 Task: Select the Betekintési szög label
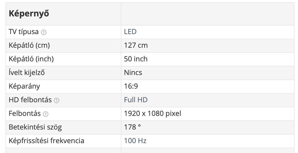(35, 127)
